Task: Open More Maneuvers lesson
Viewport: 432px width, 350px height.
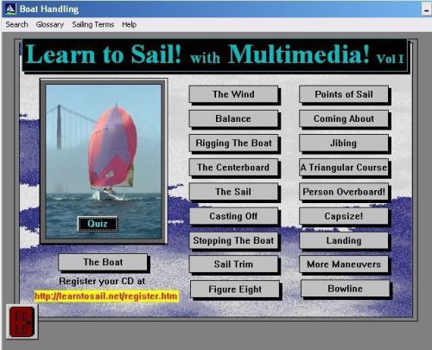Action: click(x=344, y=264)
